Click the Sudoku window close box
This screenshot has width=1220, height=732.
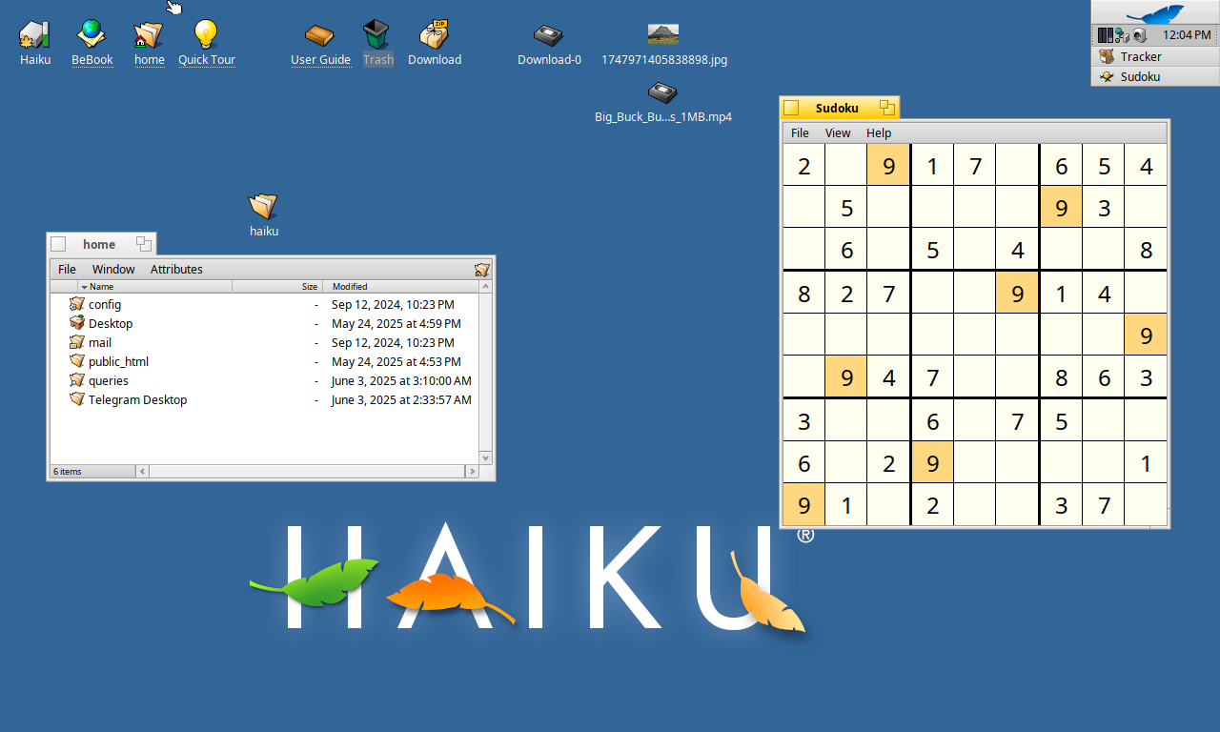click(791, 108)
